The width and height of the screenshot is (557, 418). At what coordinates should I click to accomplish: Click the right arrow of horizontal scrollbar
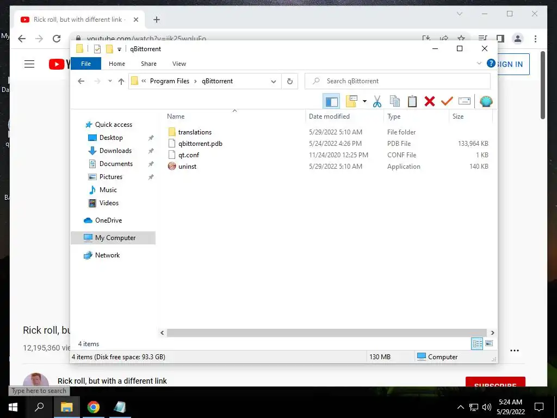tap(492, 333)
